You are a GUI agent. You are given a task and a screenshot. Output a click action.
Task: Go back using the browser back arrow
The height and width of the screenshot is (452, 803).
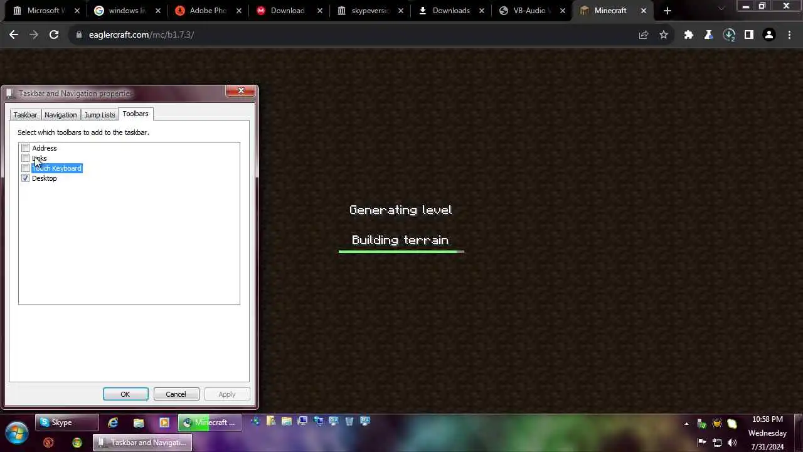coord(14,35)
